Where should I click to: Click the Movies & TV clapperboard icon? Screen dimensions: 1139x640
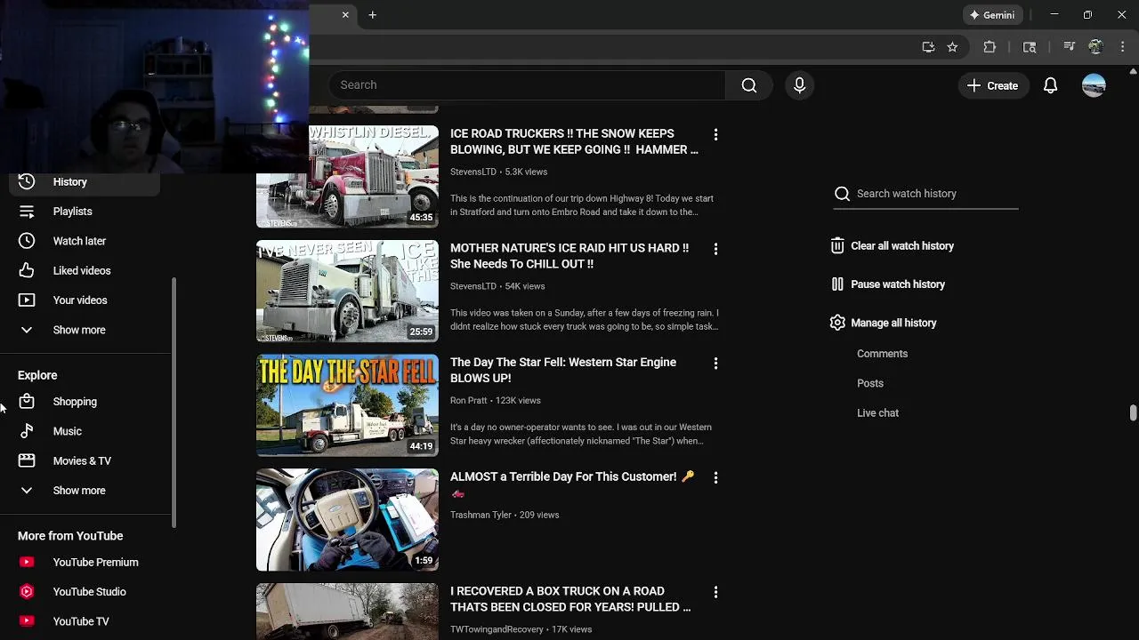pos(27,460)
